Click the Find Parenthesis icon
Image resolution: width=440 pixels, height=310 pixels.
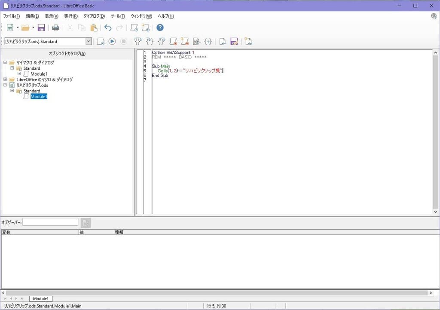click(x=208, y=41)
